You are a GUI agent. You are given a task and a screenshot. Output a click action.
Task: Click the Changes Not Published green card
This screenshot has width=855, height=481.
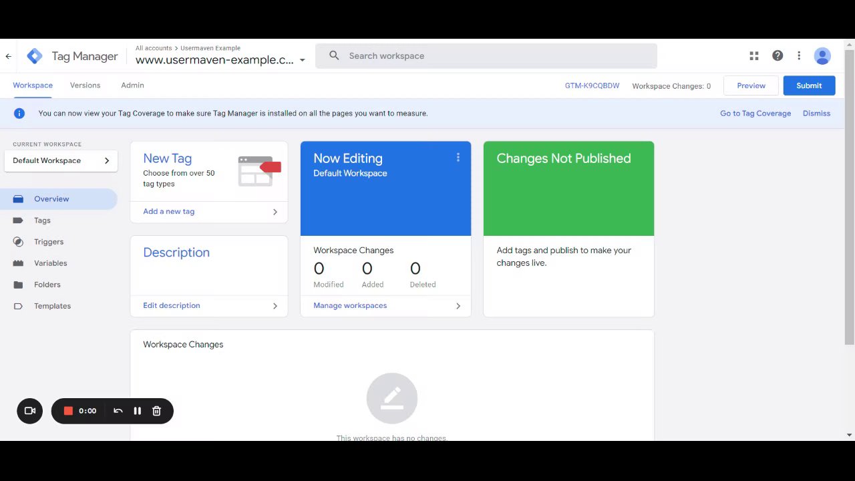click(x=568, y=188)
